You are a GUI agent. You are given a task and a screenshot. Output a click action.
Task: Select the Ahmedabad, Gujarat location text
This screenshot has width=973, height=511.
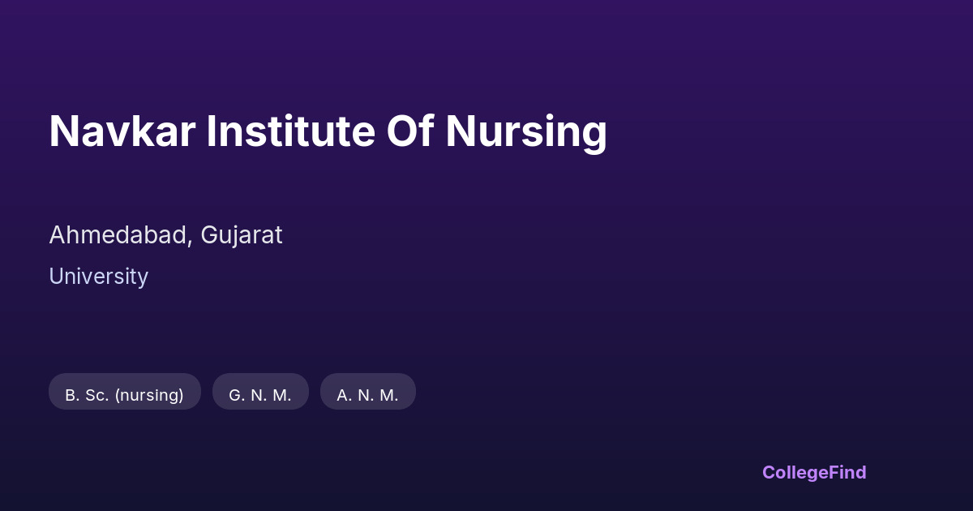click(x=165, y=235)
